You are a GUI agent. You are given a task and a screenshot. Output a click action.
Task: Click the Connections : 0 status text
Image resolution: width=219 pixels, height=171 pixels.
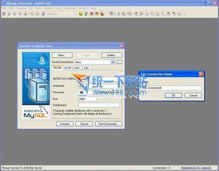tap(162, 168)
